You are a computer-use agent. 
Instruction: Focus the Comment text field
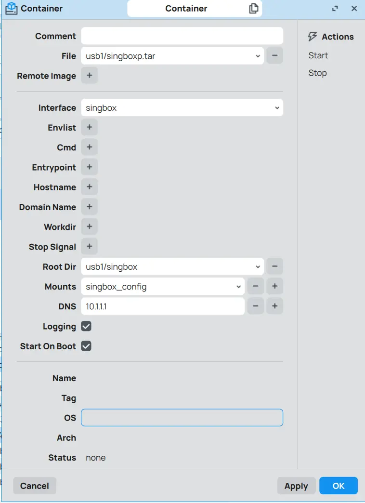tap(182, 36)
